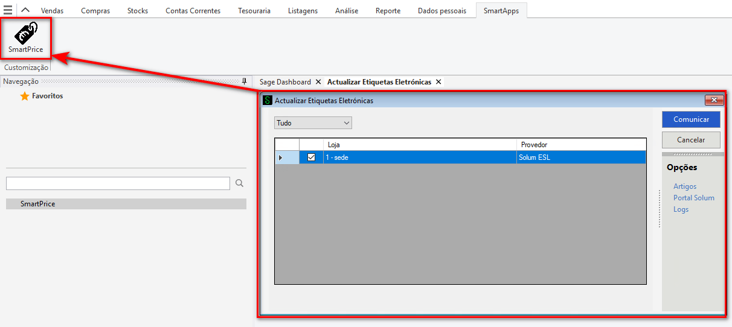The image size is (732, 327).
Task: Select the 1 - sede cell
Action: tap(420, 157)
